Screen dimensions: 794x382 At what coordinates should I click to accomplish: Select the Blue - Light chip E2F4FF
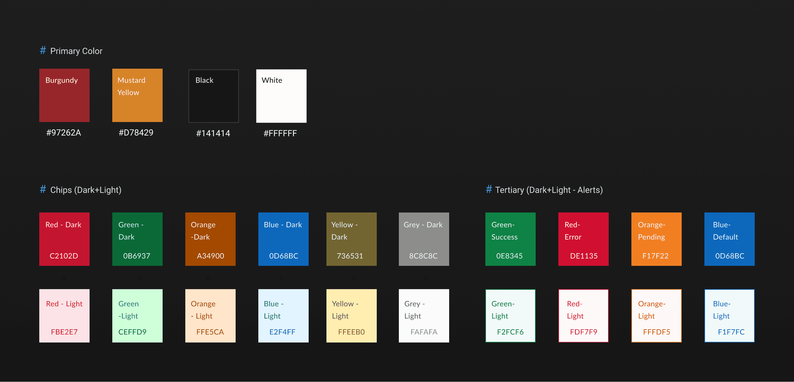283,315
